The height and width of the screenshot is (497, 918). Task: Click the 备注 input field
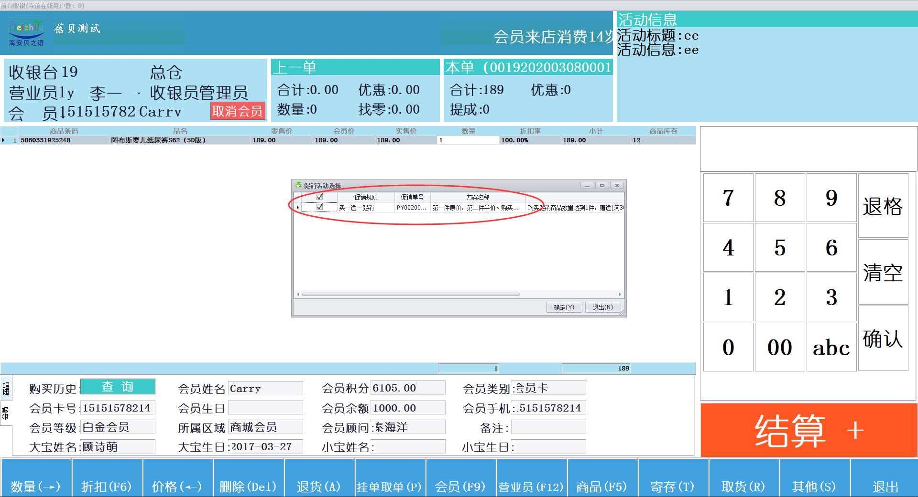548,427
